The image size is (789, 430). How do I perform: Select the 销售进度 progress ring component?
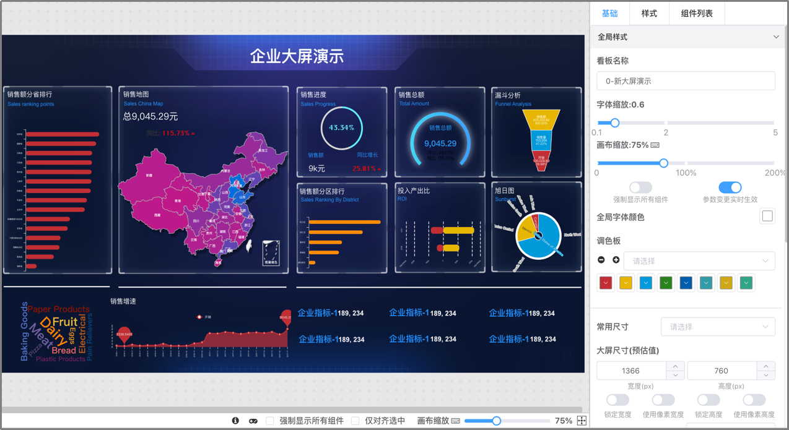[x=341, y=132]
